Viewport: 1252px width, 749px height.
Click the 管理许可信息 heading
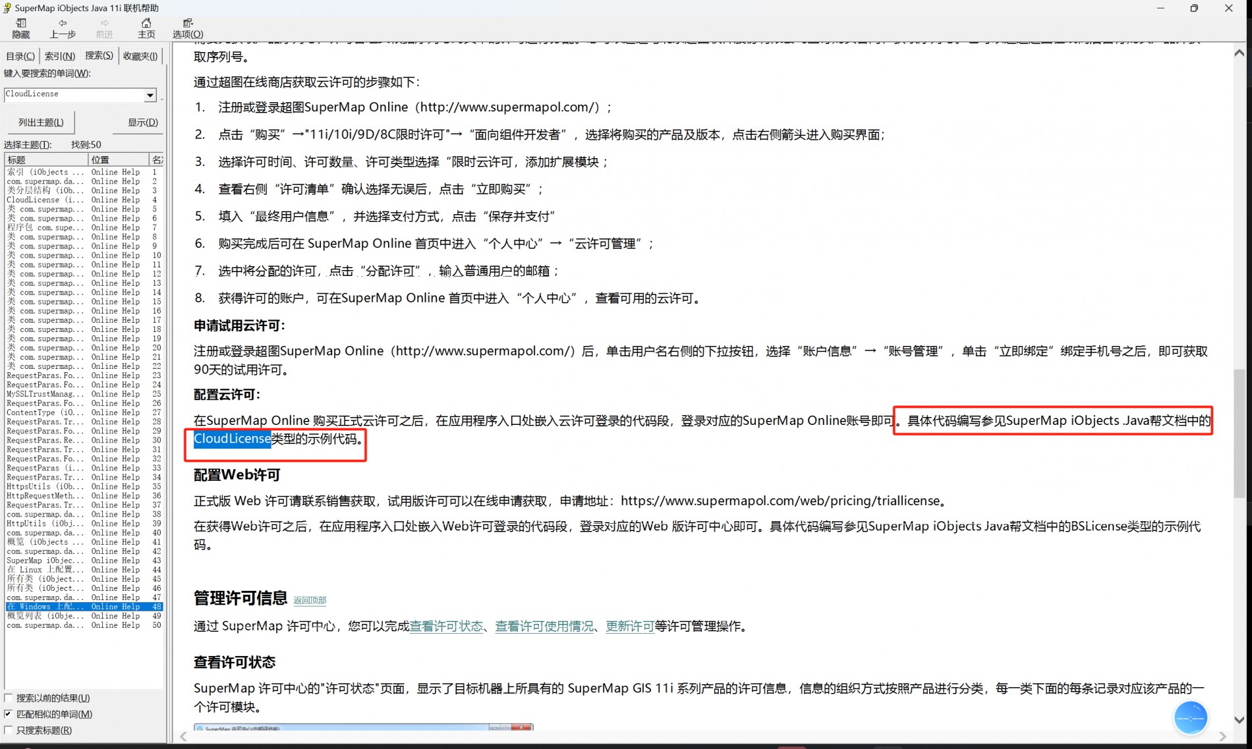click(x=241, y=598)
